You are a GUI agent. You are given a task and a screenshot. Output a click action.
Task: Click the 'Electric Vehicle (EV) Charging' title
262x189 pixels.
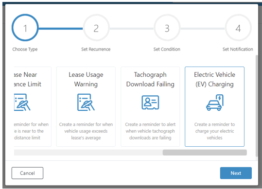[x=214, y=79]
